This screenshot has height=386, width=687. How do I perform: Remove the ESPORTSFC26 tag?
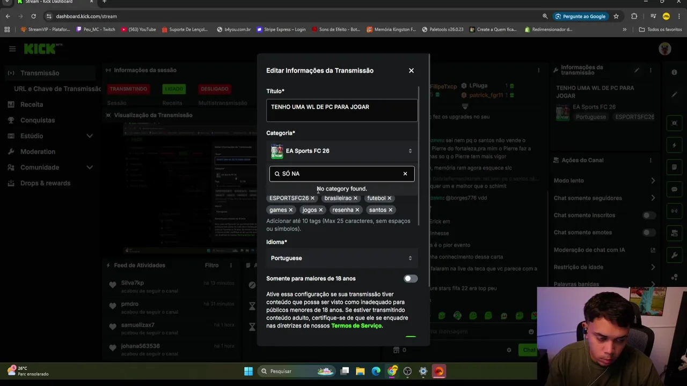click(312, 198)
